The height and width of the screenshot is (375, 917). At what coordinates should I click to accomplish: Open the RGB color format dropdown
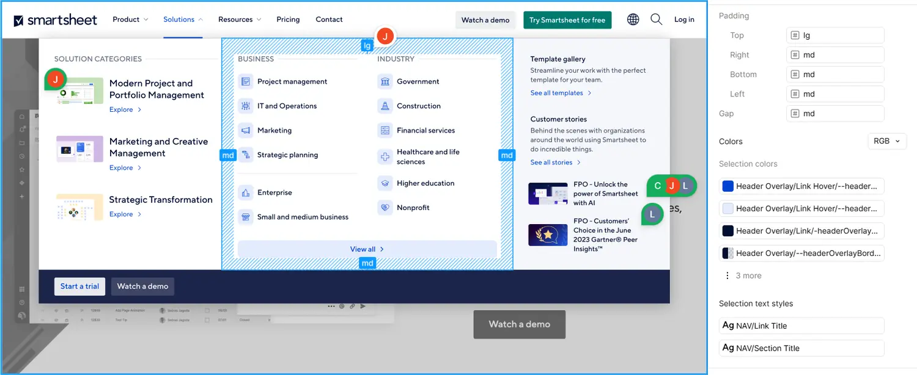point(887,141)
